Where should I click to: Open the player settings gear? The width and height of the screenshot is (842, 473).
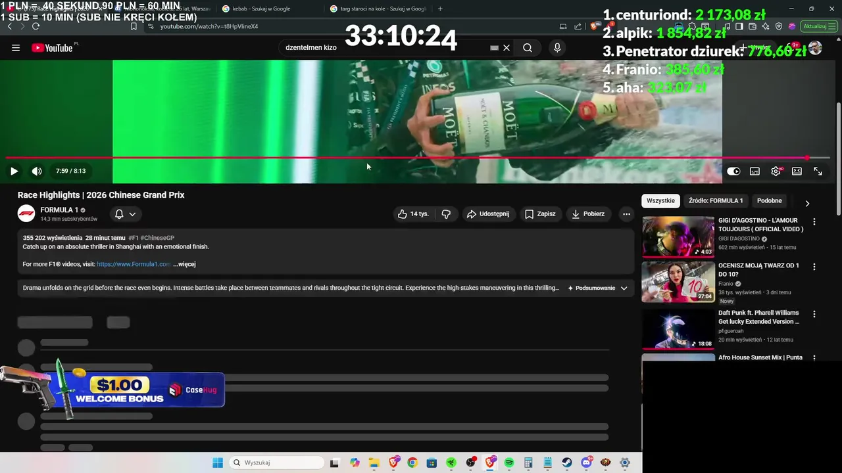point(776,171)
